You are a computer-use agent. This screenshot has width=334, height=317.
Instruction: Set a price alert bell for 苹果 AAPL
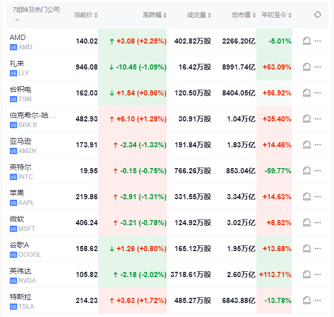click(307, 197)
